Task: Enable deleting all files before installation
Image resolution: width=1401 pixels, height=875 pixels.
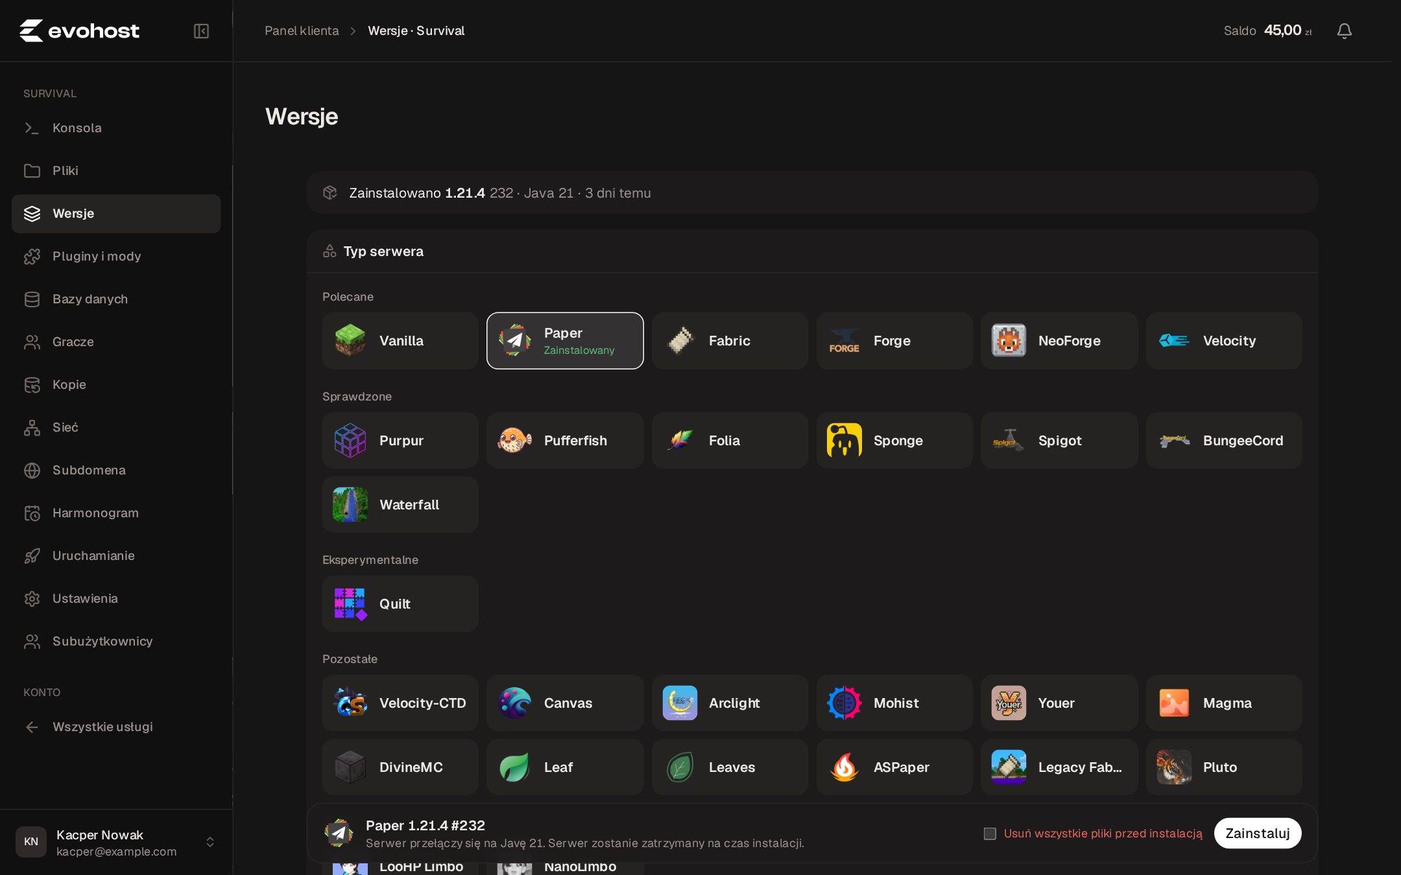Action: (990, 834)
